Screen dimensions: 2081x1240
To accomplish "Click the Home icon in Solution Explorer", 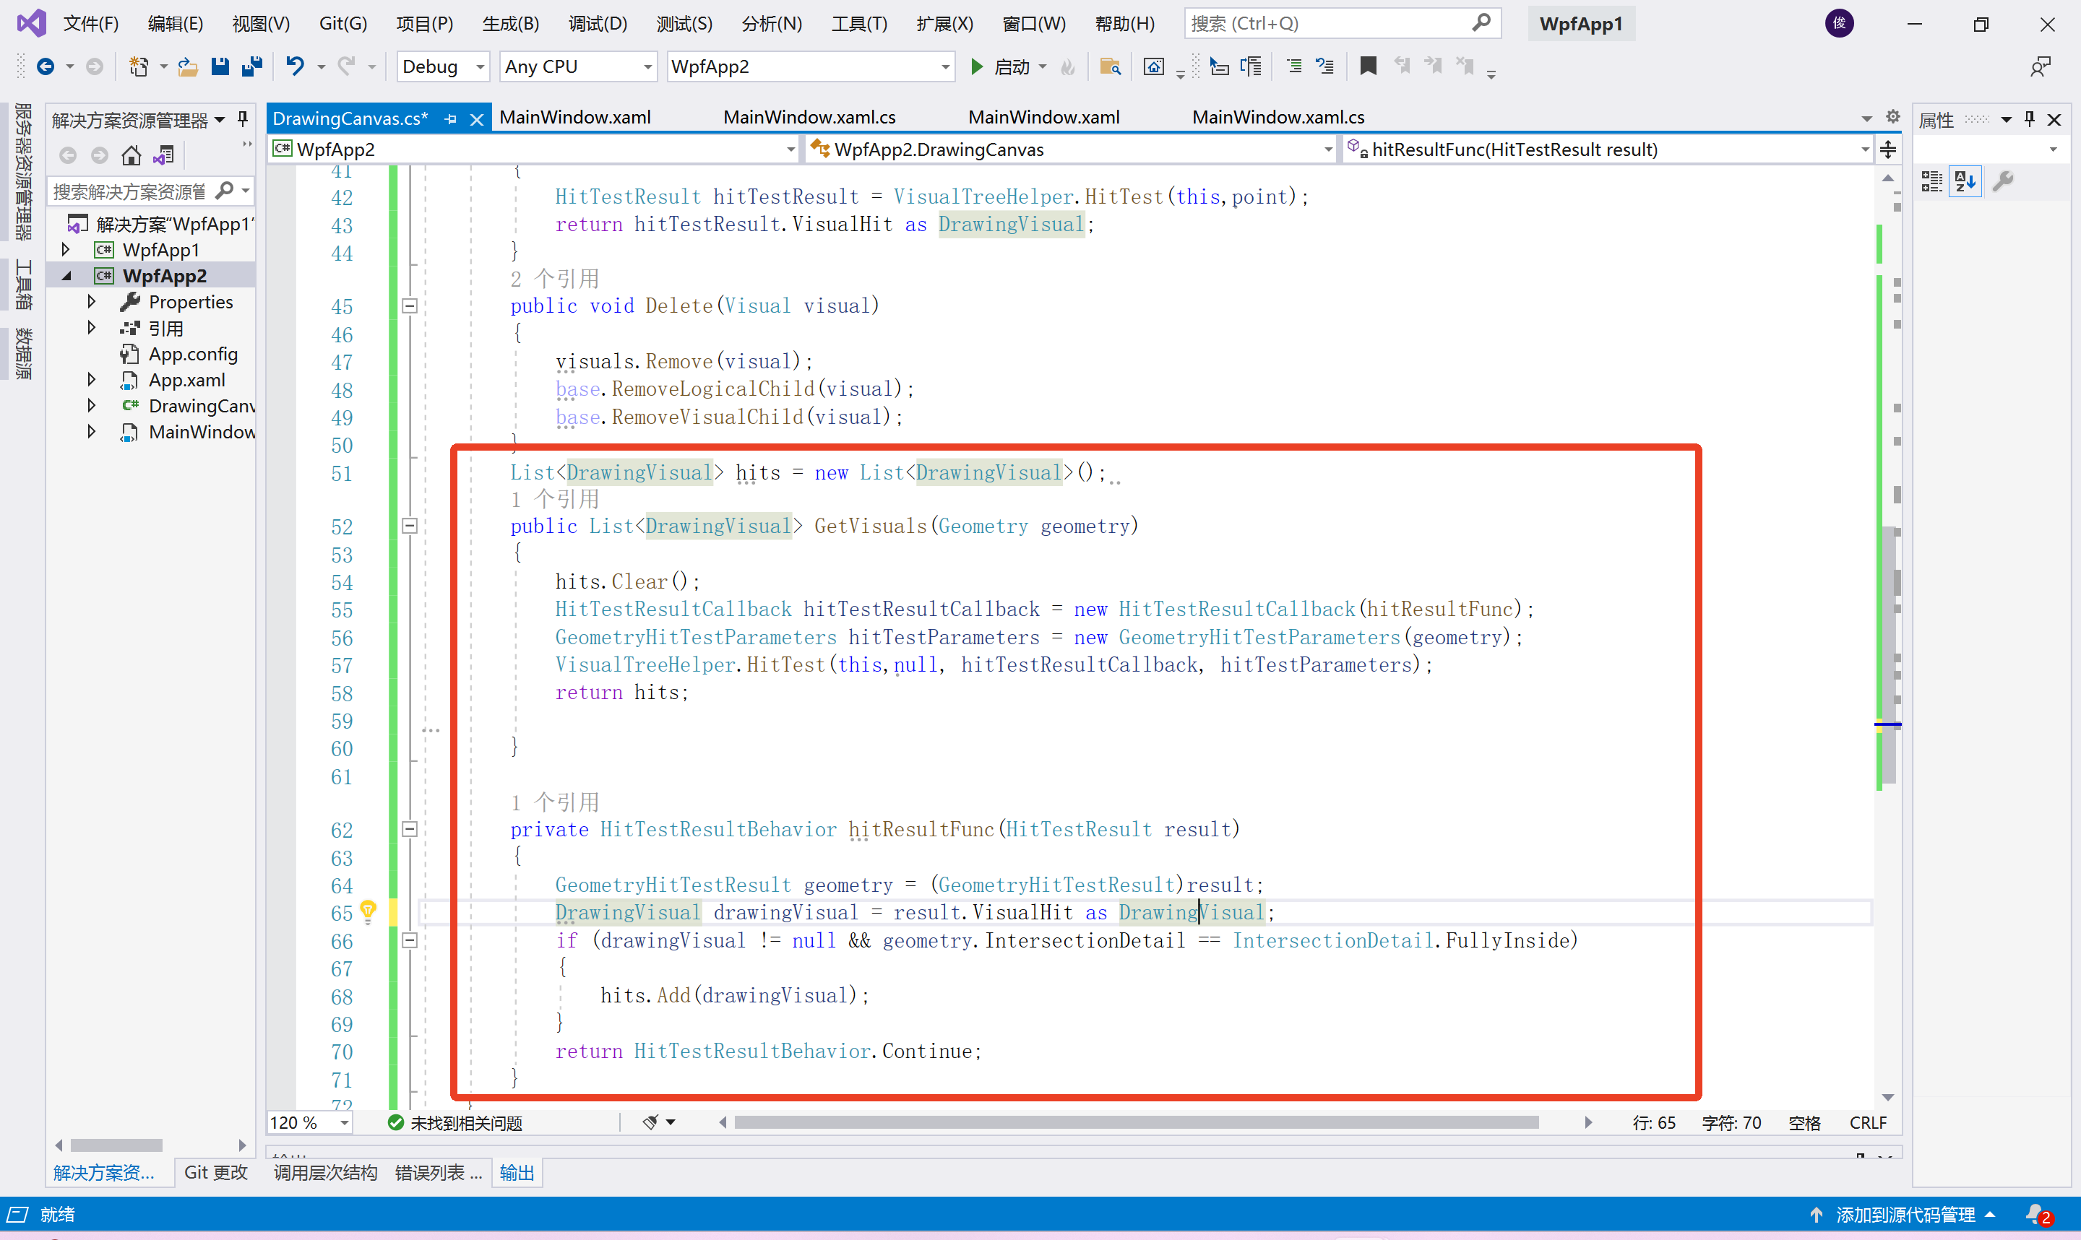I will [x=132, y=155].
